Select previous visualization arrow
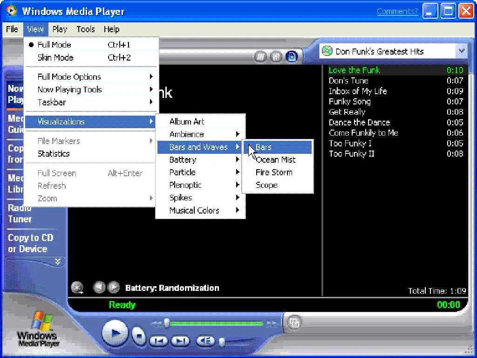This screenshot has height=358, width=477. (99, 287)
